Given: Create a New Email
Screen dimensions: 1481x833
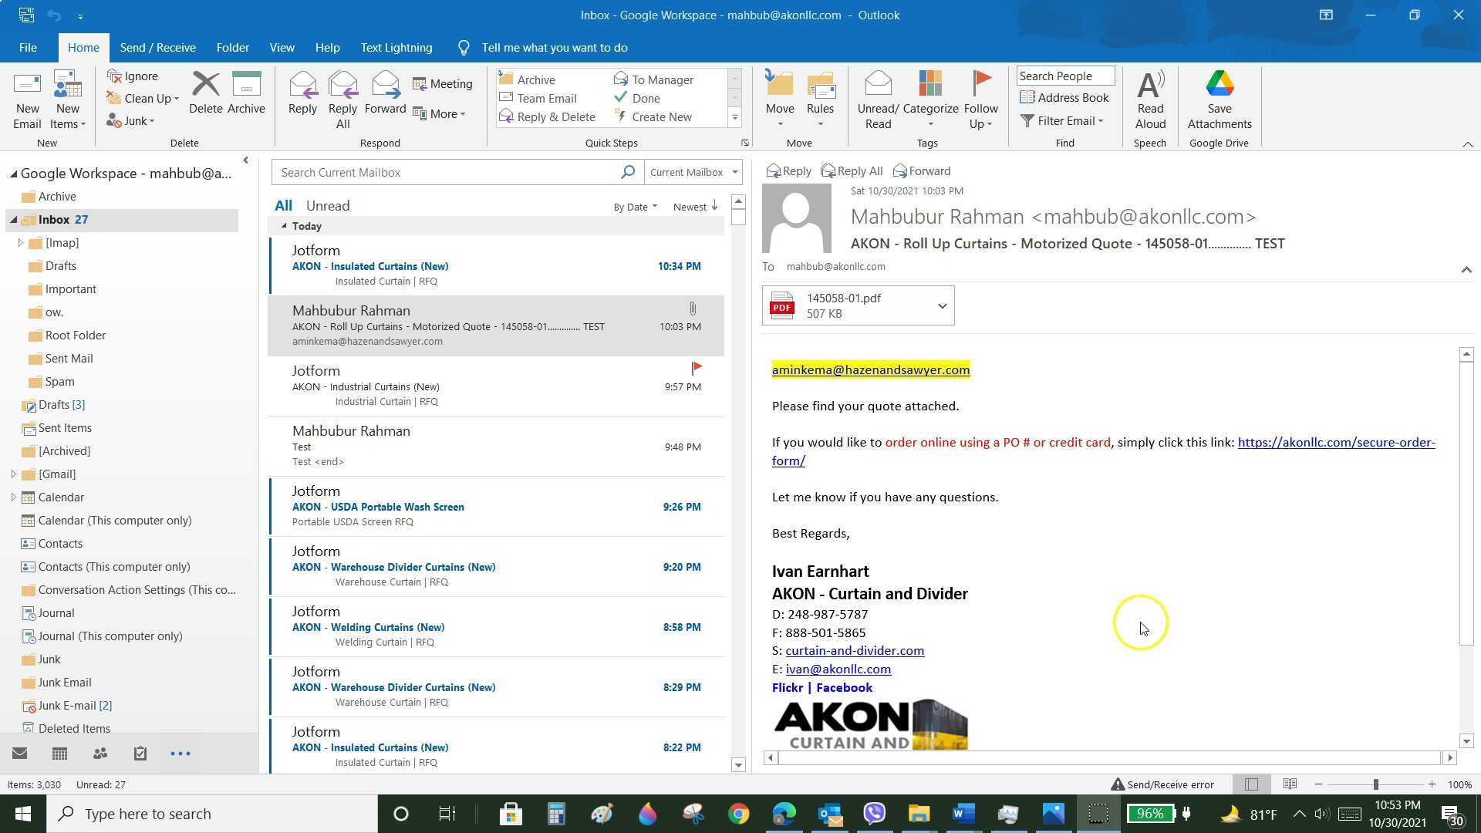Looking at the screenshot, I should (27, 98).
